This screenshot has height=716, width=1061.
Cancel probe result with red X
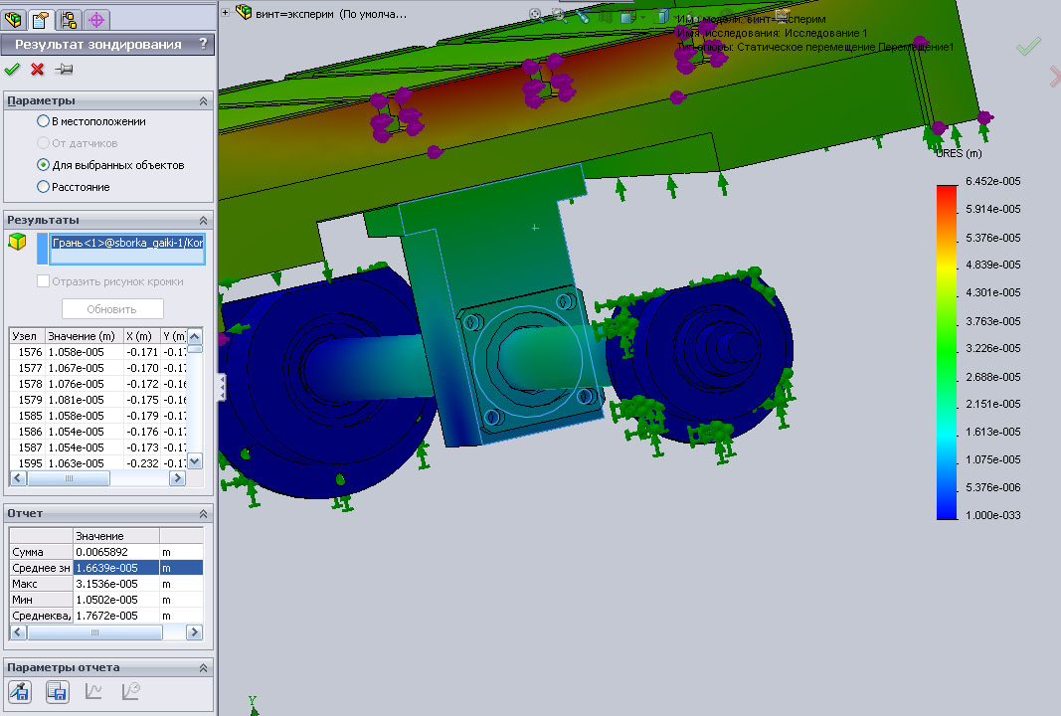coord(38,69)
